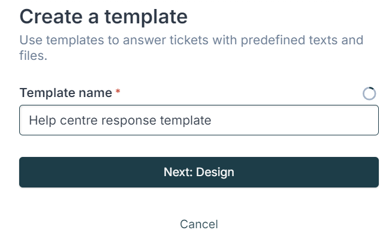Click the word 'response' in the text box
389x242 pixels.
[x=129, y=121]
